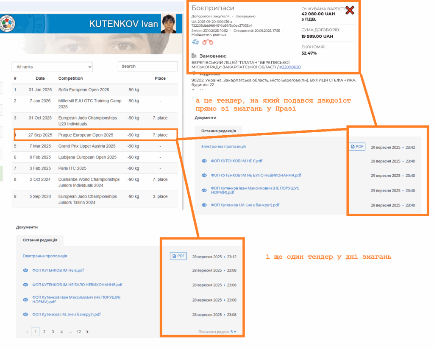Sort the table by Date column header
Image resolution: width=434 pixels, height=349 pixels.
coord(40,78)
